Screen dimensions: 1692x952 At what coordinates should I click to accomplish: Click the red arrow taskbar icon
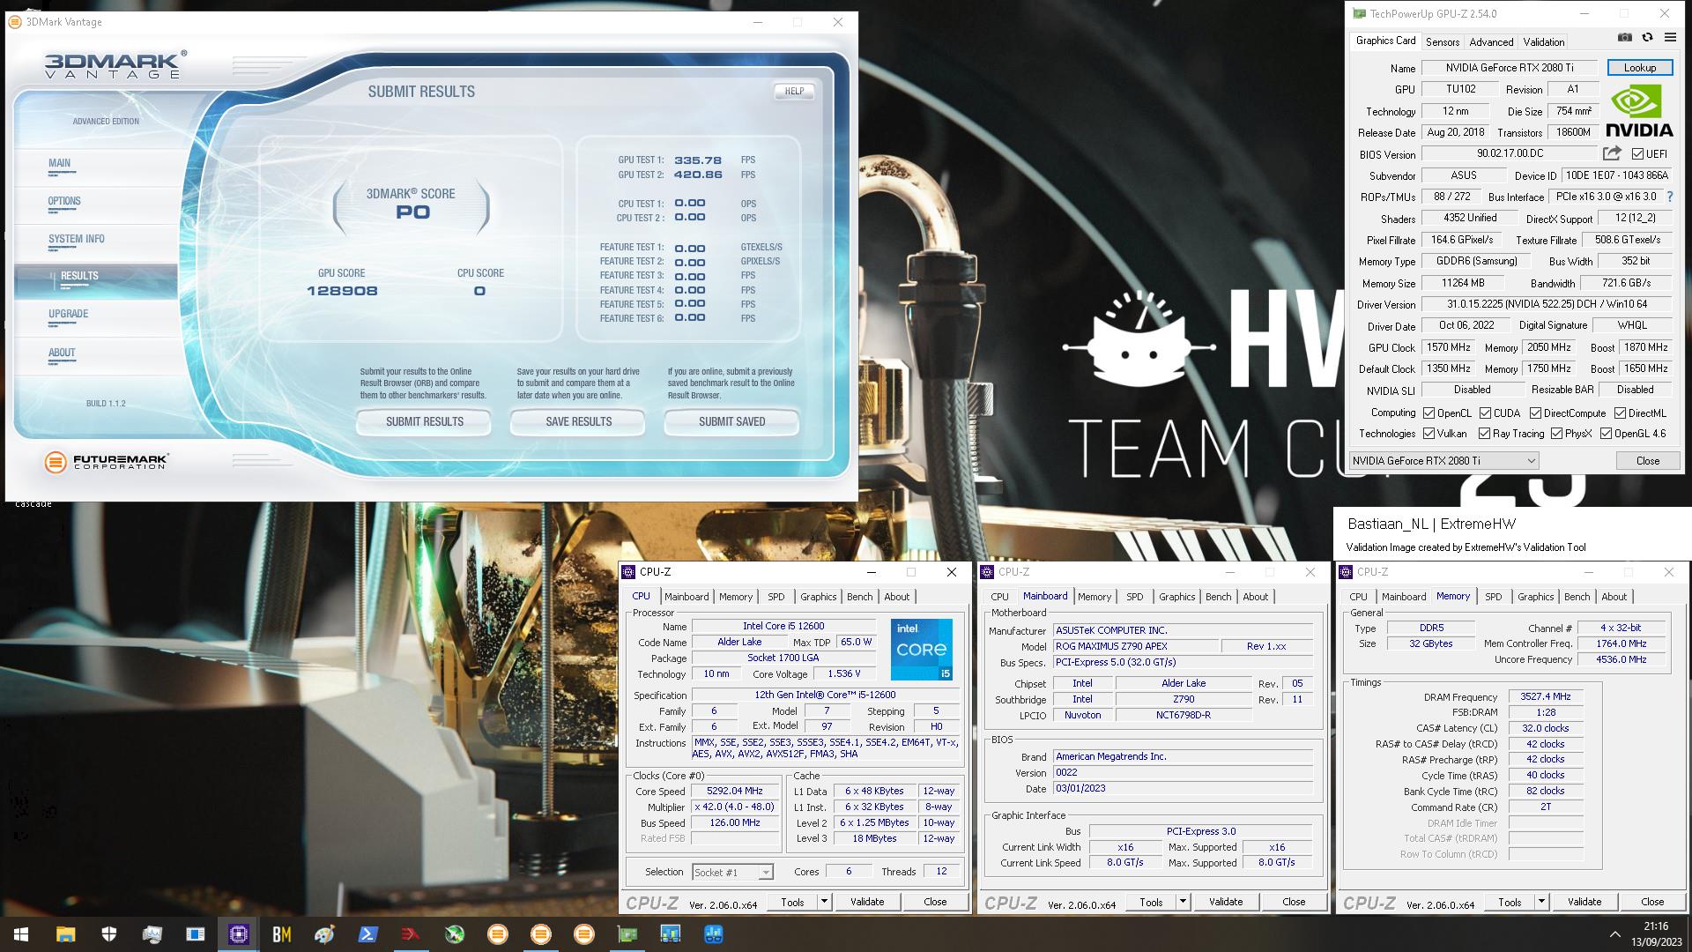411,934
